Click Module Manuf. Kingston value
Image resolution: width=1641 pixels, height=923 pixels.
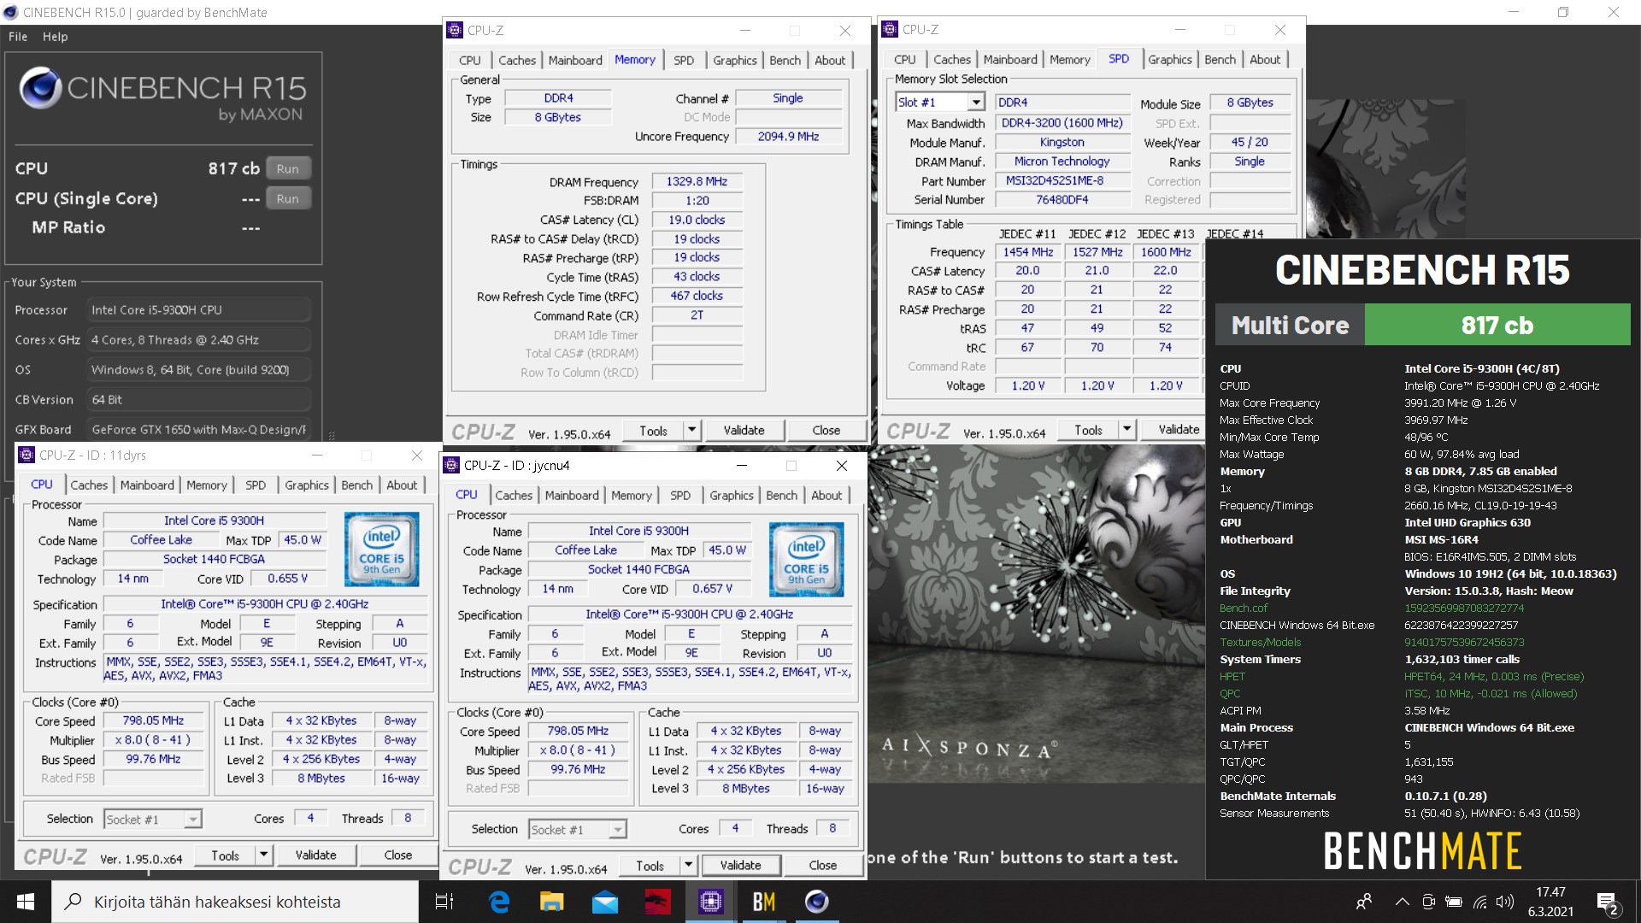click(x=1062, y=142)
